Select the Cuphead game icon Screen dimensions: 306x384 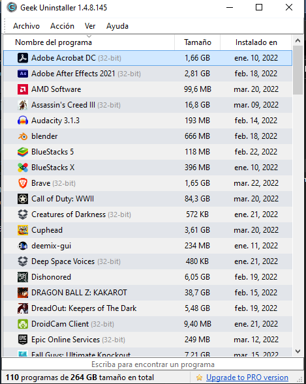click(23, 230)
